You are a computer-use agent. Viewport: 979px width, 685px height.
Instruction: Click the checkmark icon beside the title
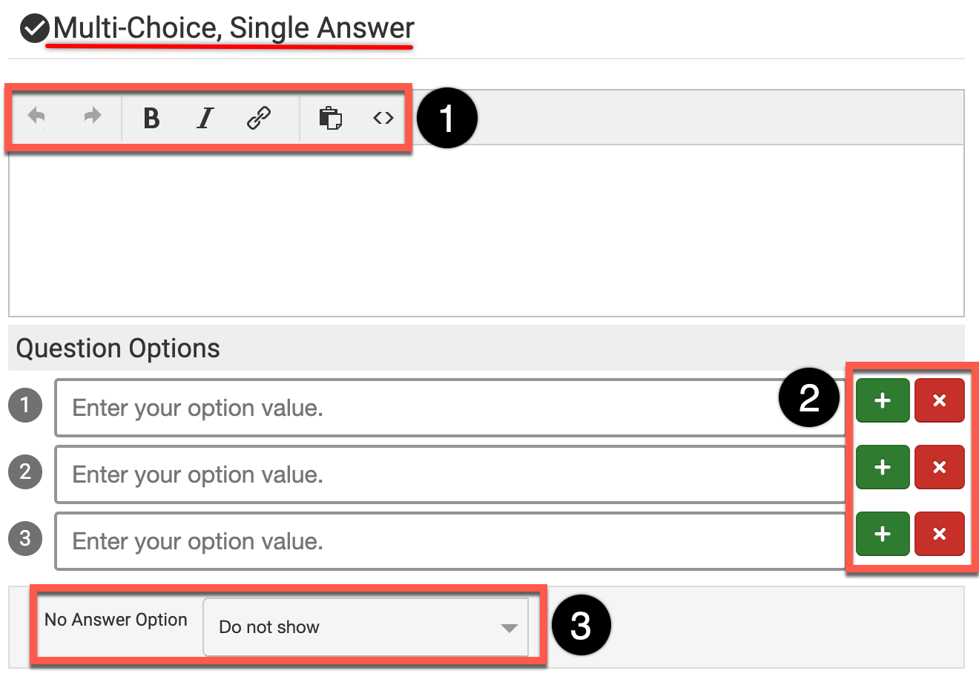point(34,29)
